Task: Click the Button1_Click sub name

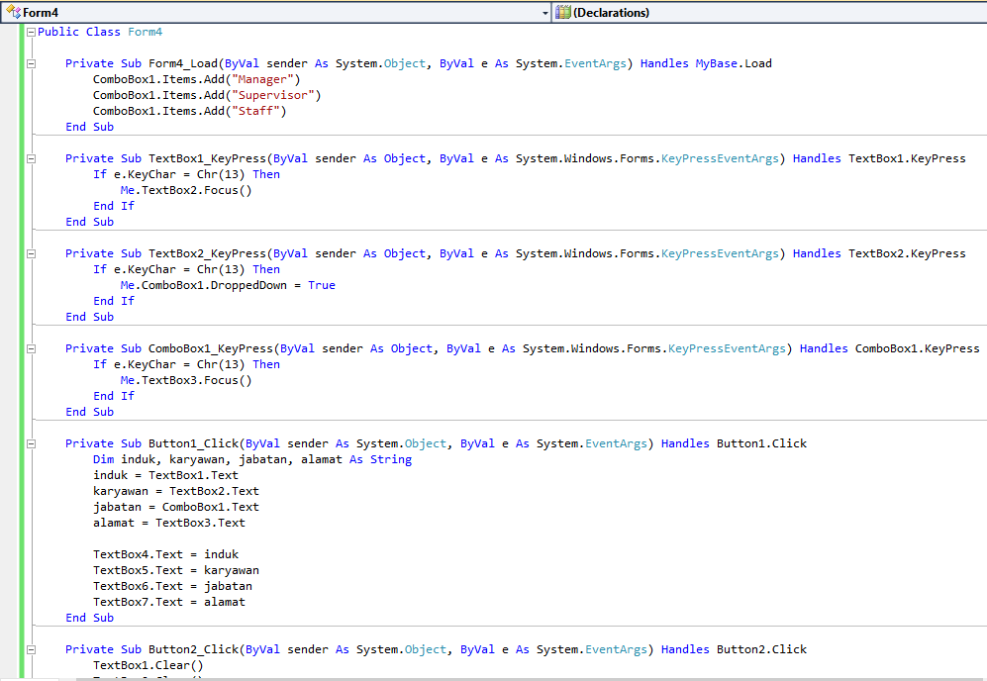Action: coord(194,443)
